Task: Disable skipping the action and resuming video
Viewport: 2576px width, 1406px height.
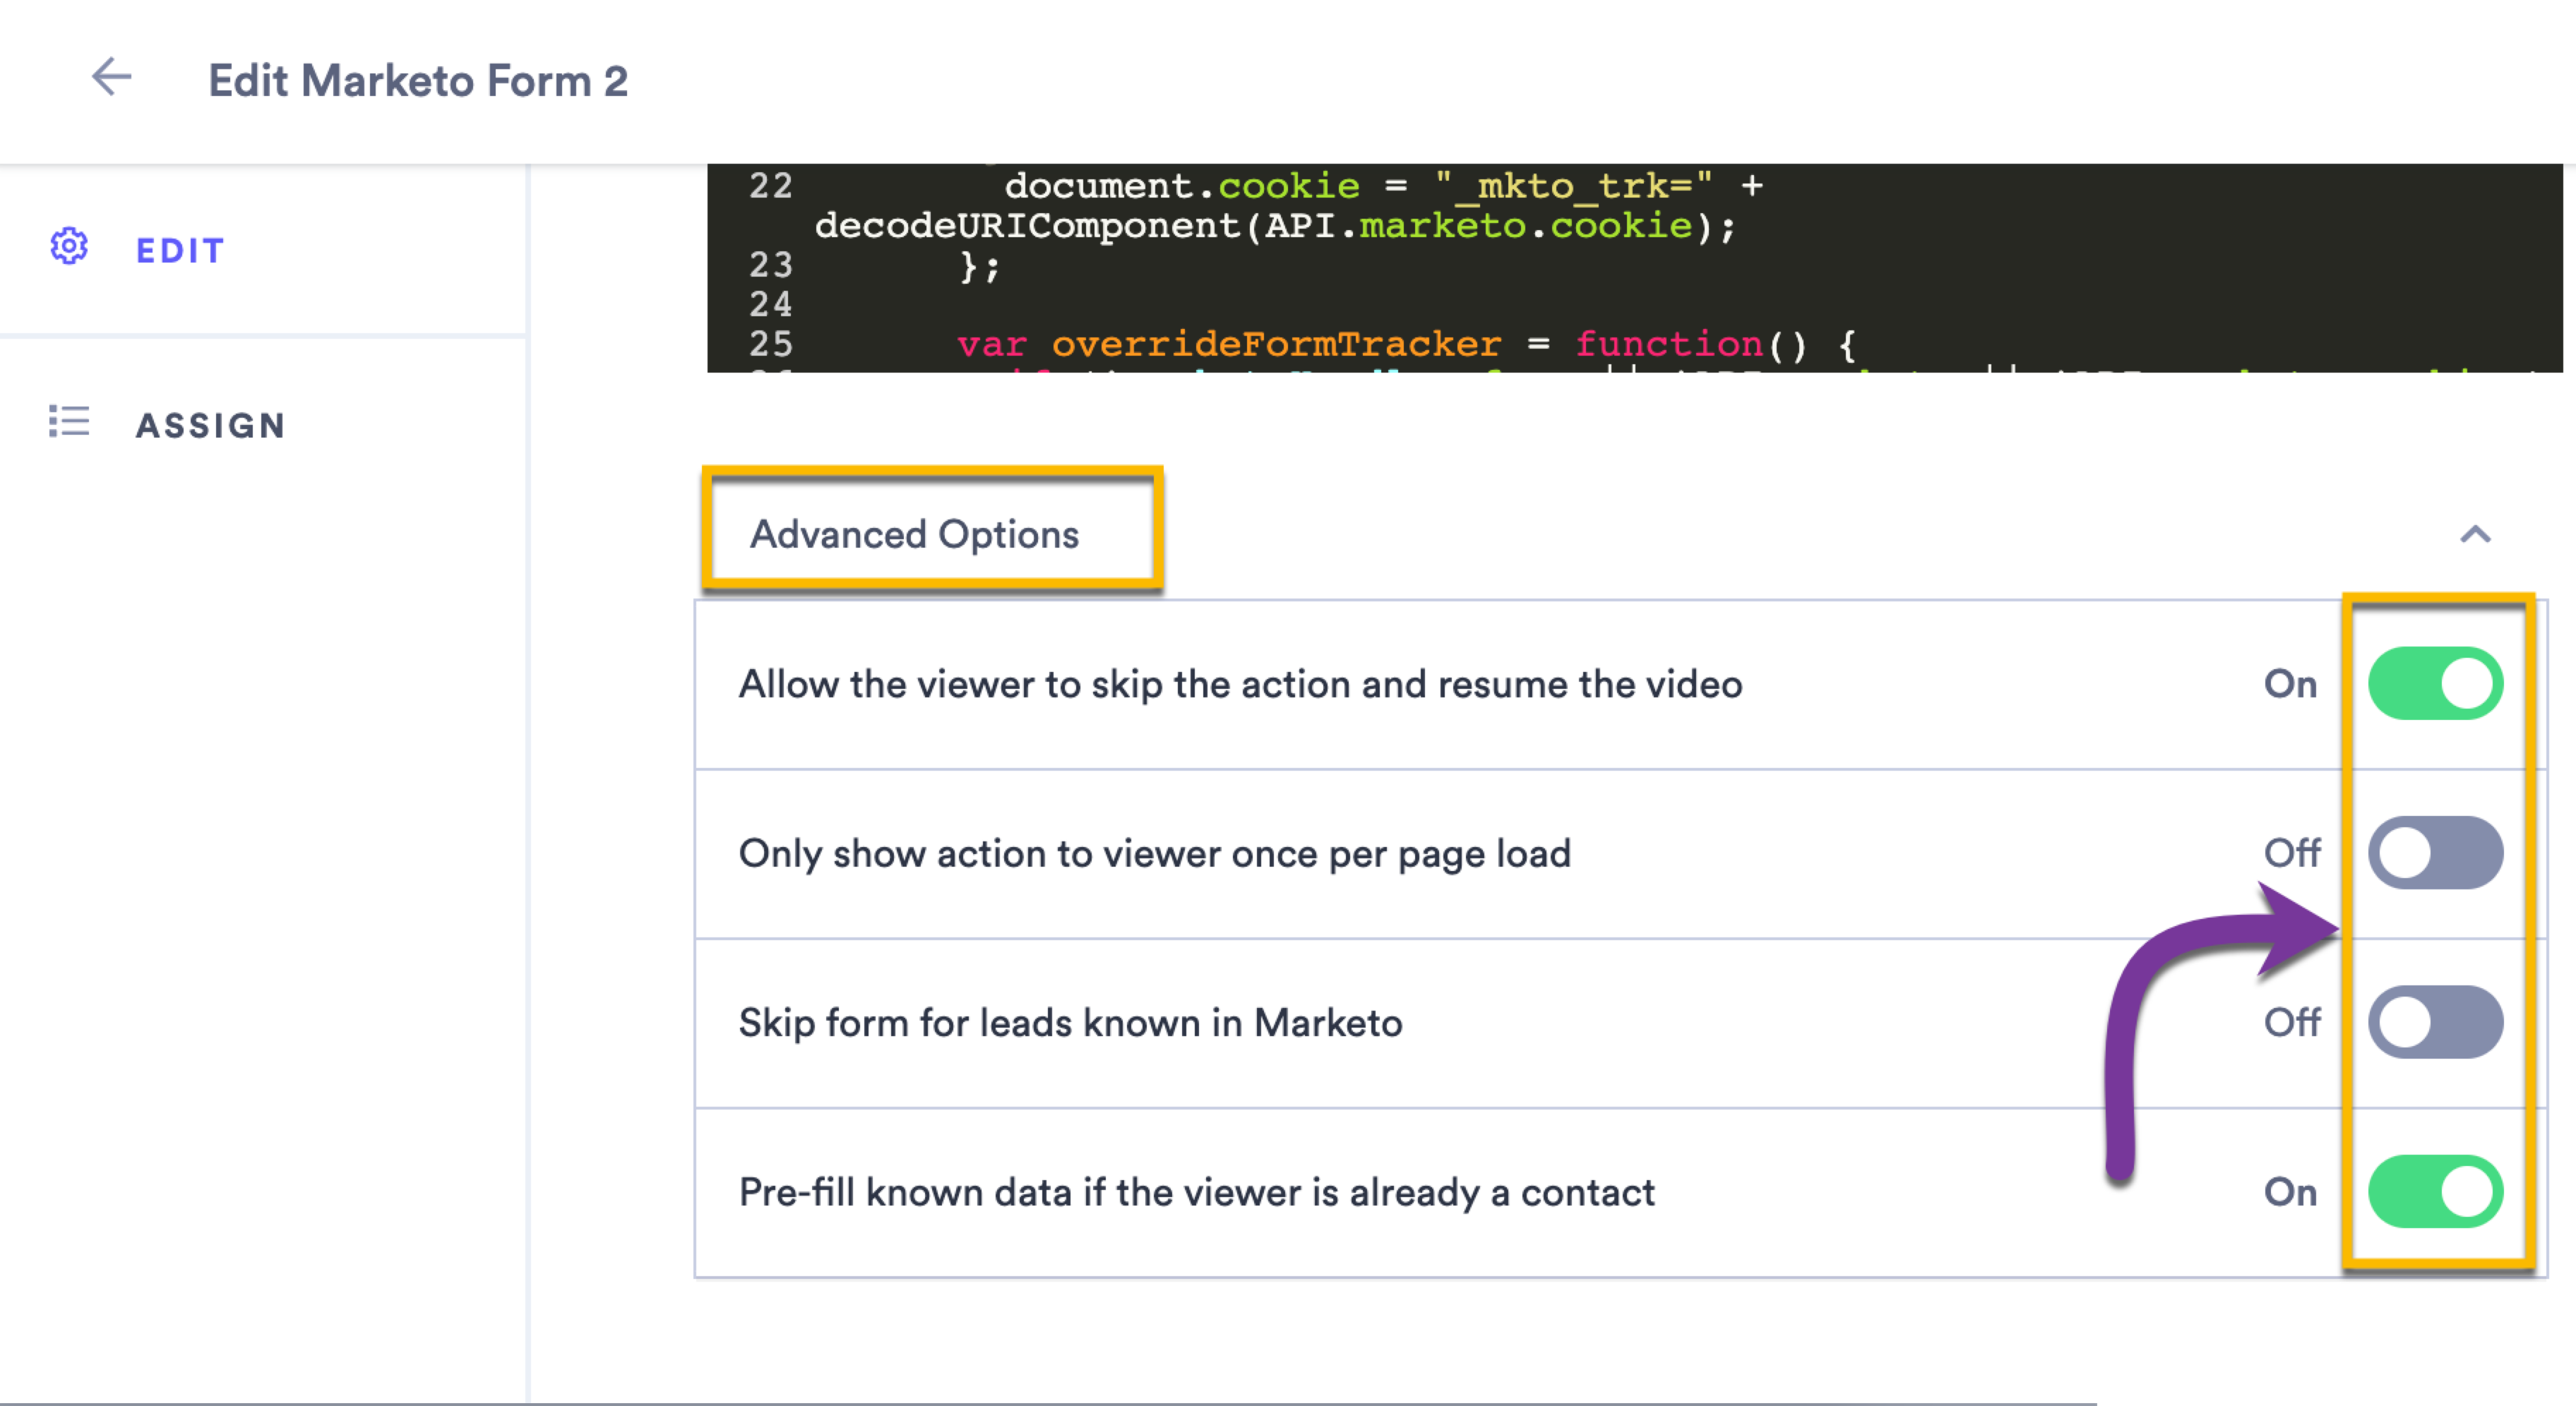Action: [x=2437, y=683]
